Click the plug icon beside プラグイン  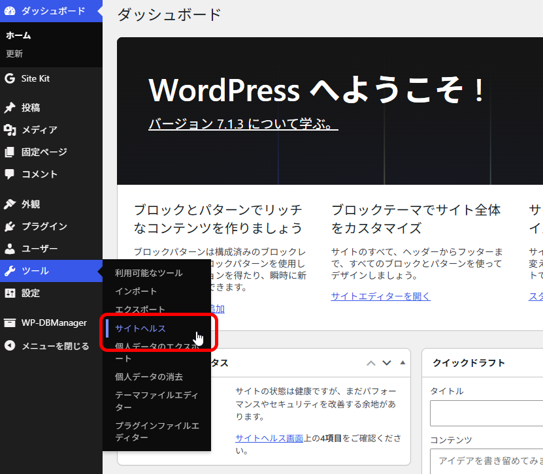coord(10,227)
